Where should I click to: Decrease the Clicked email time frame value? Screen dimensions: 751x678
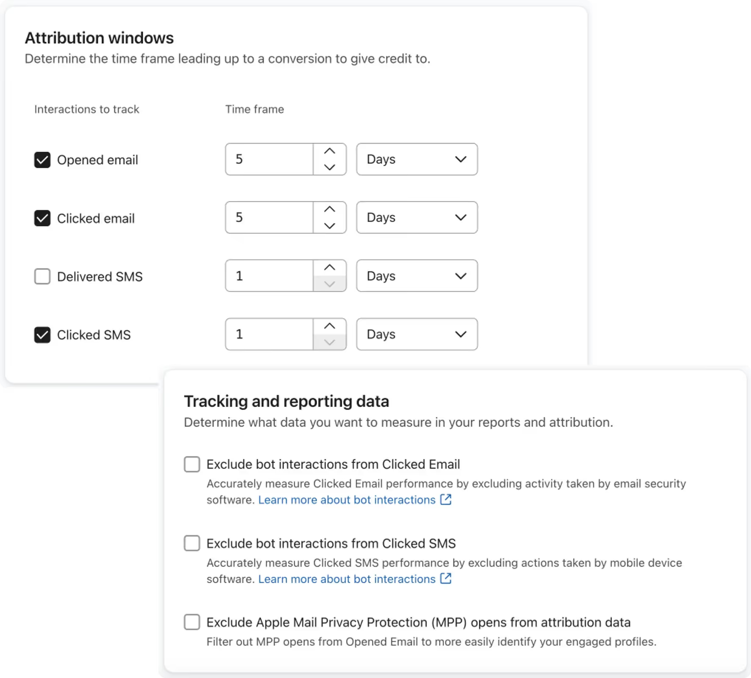coord(330,225)
